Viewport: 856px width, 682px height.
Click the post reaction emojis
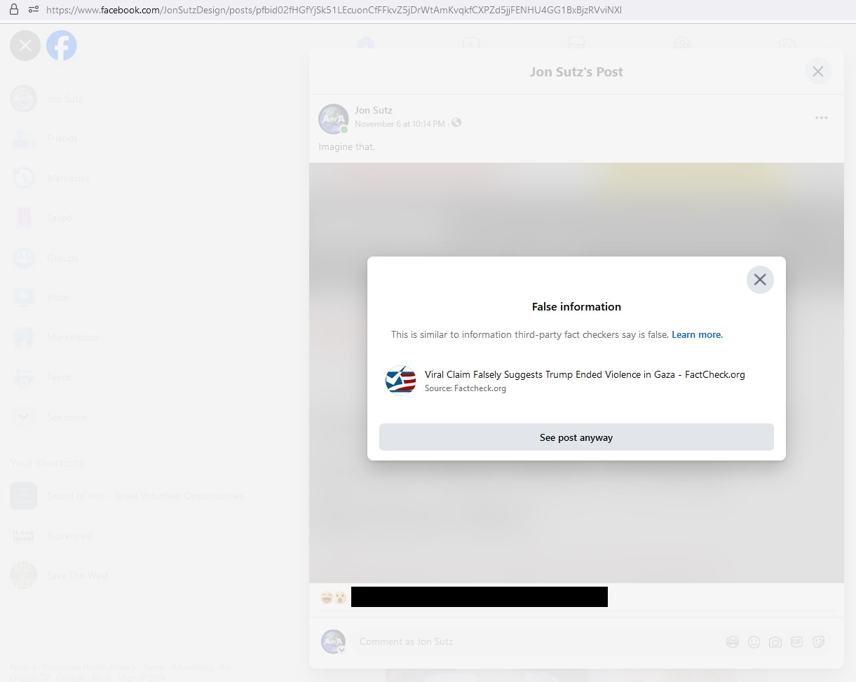[x=333, y=598]
